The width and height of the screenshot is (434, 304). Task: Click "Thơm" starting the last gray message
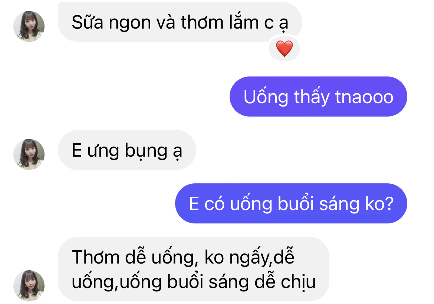pos(95,257)
